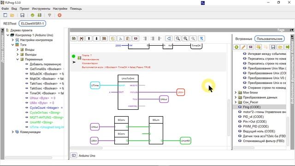The height and width of the screenshot is (166, 295).
Task: Click the save user block floppy icon
Action: point(273,47)
